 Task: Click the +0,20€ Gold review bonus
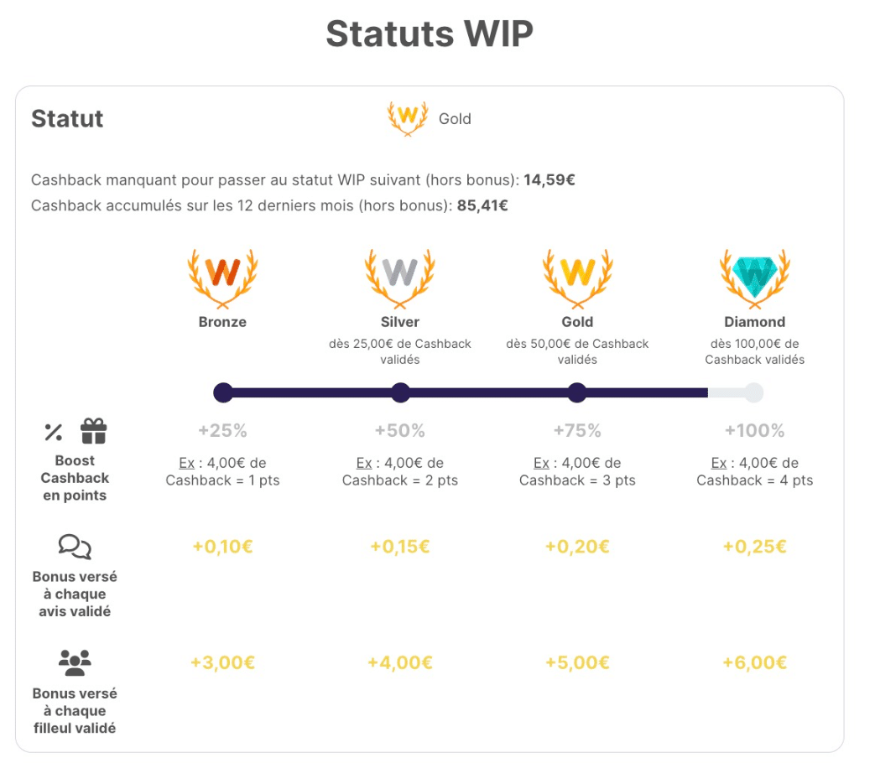tap(577, 547)
